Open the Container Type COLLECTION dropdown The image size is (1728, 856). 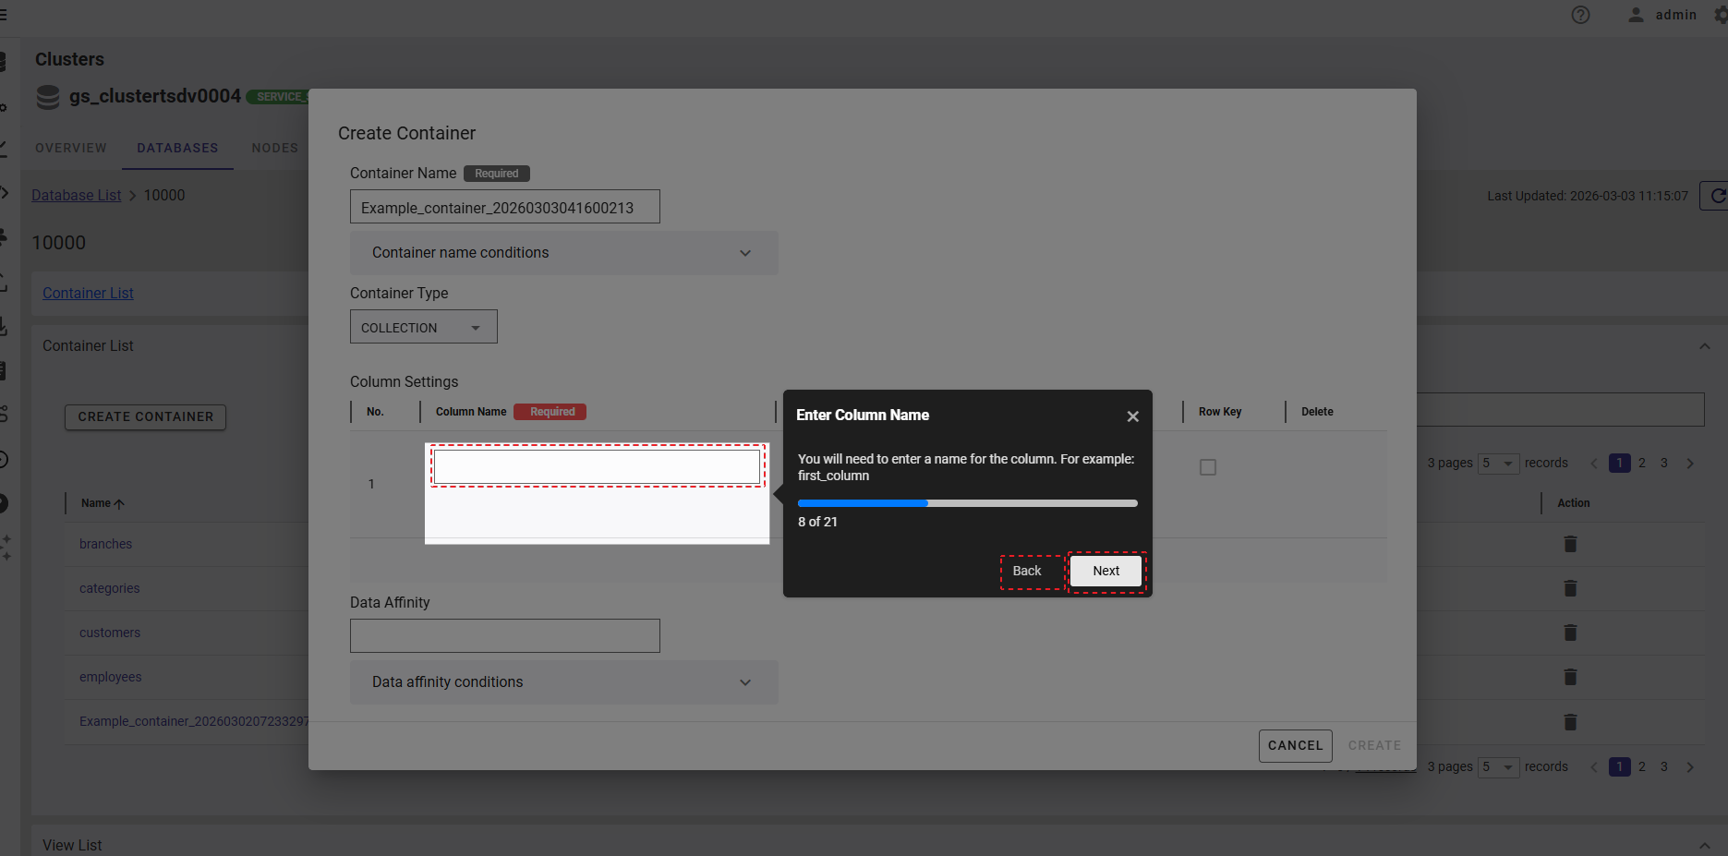(423, 328)
